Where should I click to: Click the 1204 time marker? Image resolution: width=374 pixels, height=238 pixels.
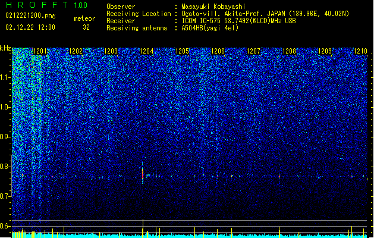click(x=146, y=51)
